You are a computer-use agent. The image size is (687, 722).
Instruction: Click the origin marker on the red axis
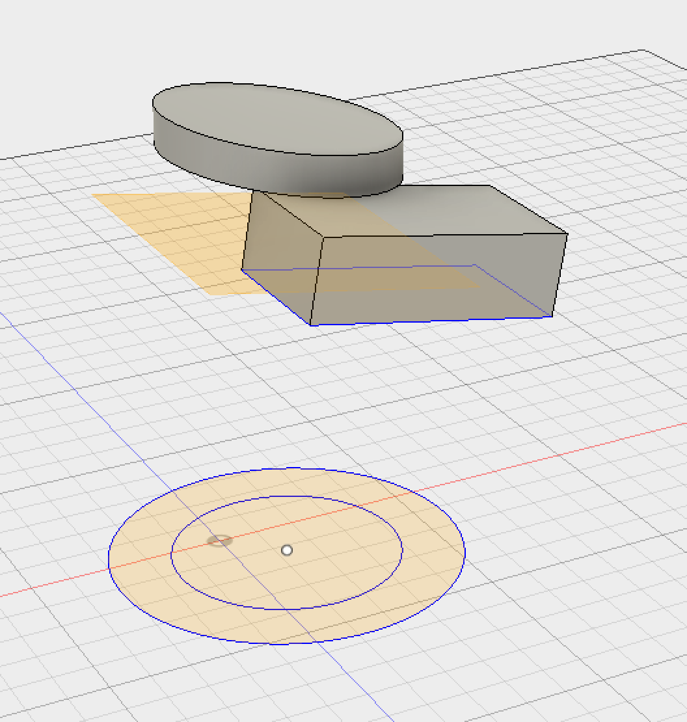click(220, 541)
